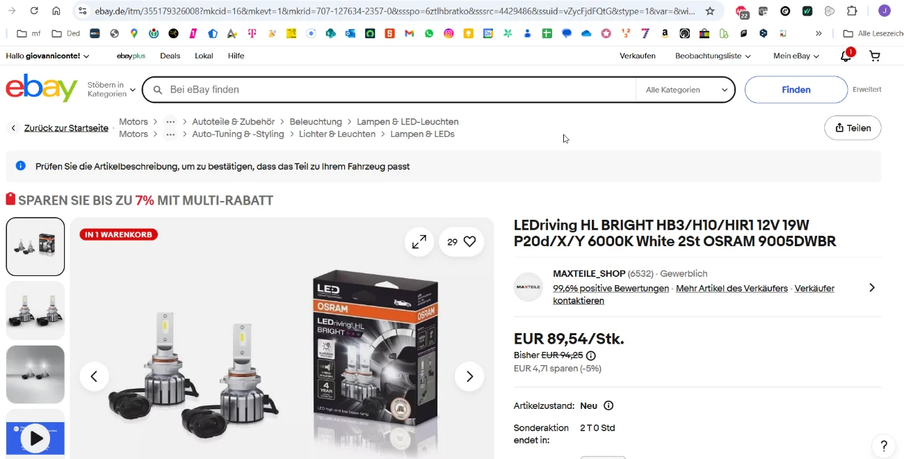
Task: Expand hidden breadcrumbs in Auto-Tuning row
Action: click(170, 134)
